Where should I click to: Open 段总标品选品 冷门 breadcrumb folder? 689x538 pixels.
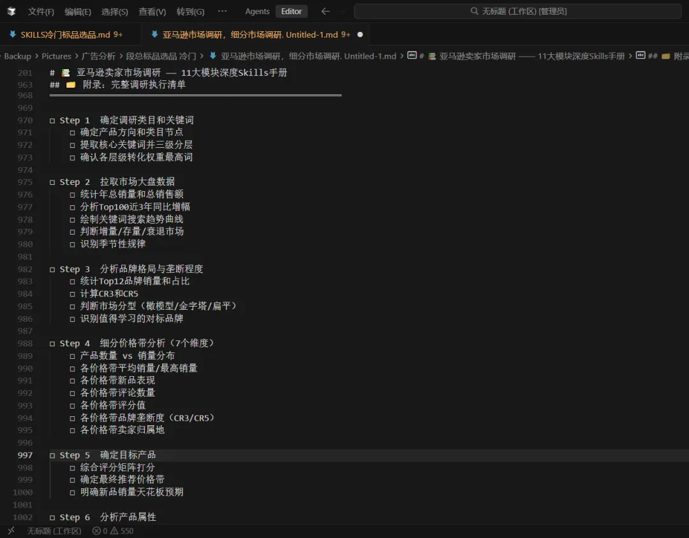click(x=161, y=56)
